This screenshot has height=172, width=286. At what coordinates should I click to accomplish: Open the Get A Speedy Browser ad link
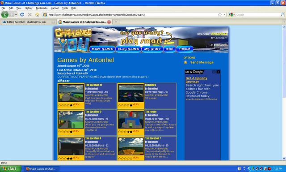[197, 80]
